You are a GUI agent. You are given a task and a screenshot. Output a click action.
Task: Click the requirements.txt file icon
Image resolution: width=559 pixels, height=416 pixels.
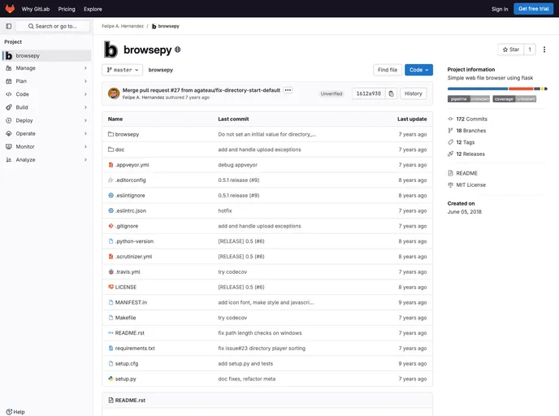click(x=110, y=349)
